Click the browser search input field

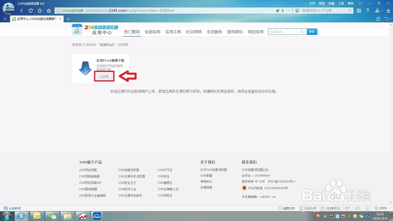point(323,11)
